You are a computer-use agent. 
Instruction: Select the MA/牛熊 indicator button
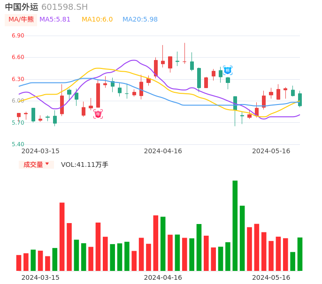pyautogui.click(x=21, y=20)
